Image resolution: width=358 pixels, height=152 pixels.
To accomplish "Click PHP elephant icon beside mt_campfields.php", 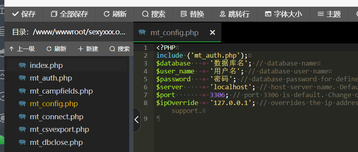I will coord(22,91).
